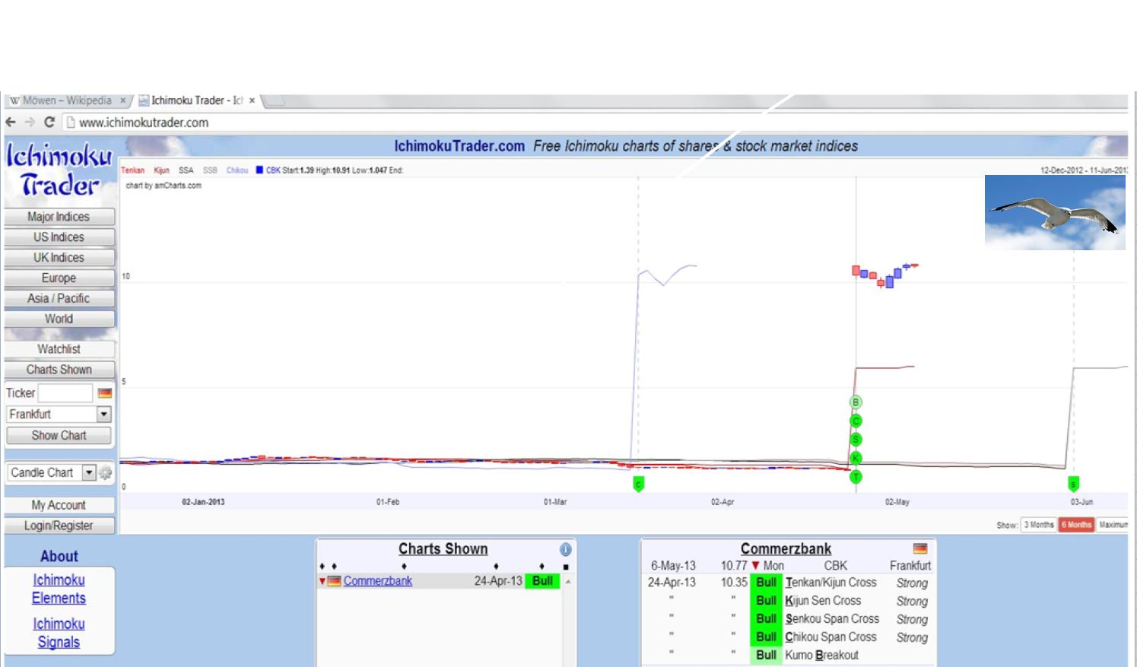Open the US Indices menu
Screen dimensions: 1137x667
[59, 237]
